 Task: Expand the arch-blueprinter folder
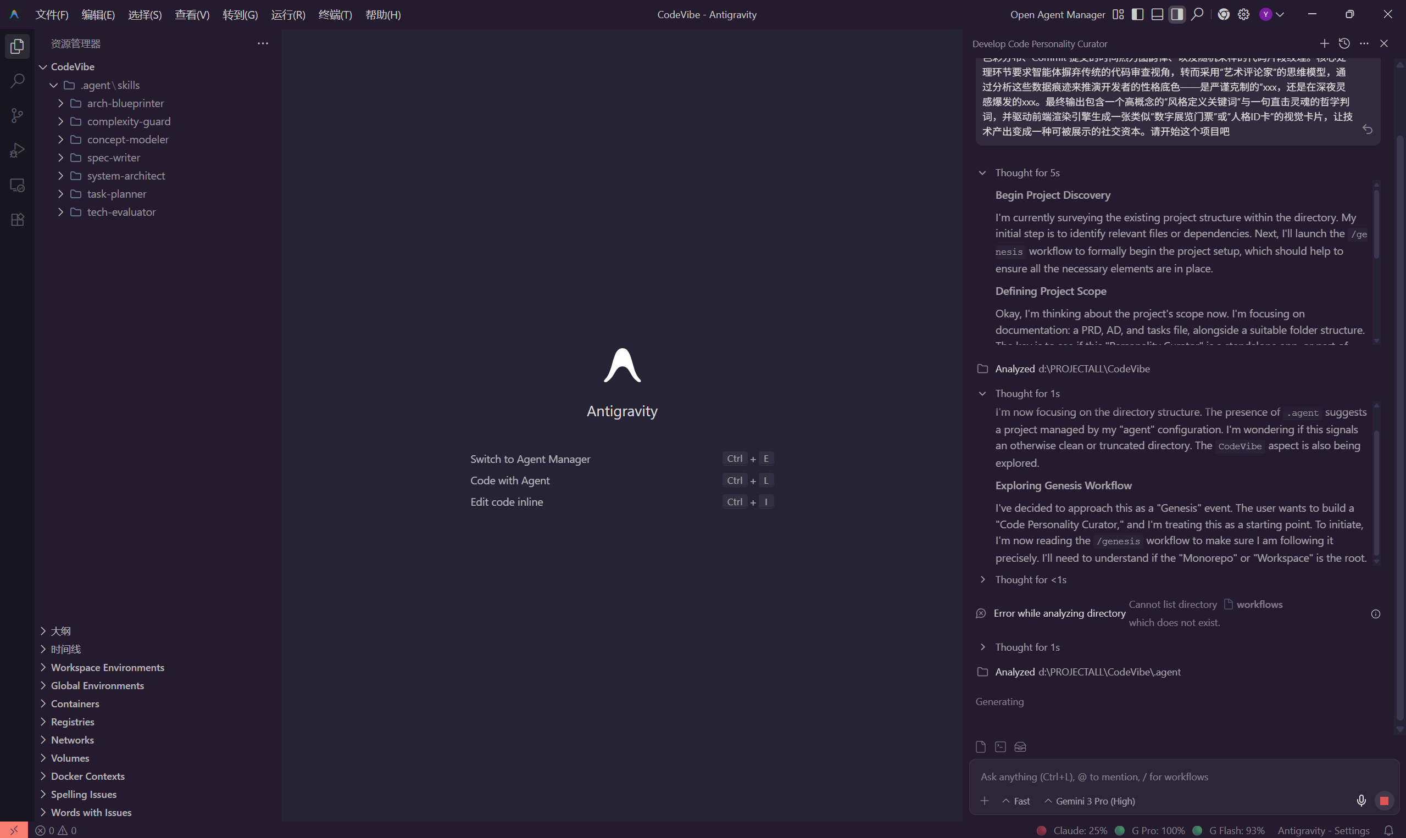(125, 103)
